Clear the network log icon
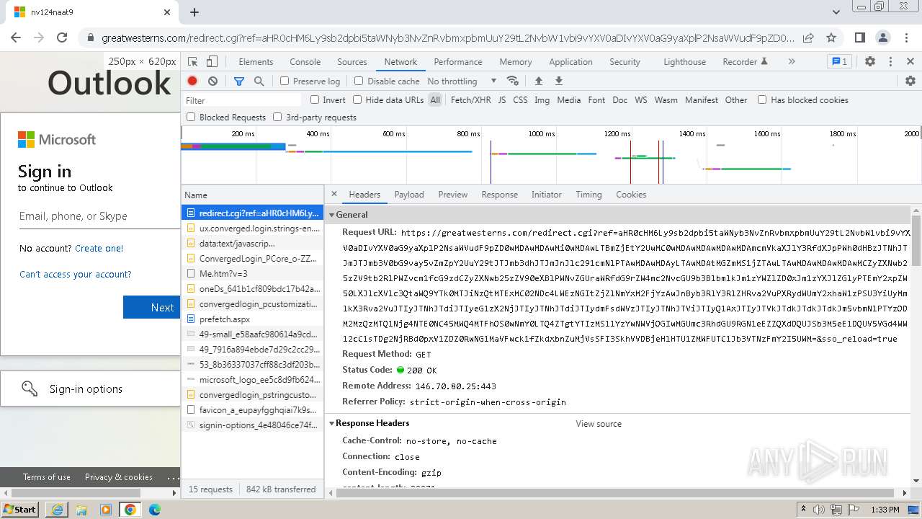The width and height of the screenshot is (922, 519). (212, 81)
